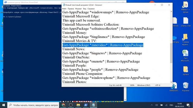The image size is (193, 108).
Task: Click the Windows (CRLF) status bar entry
Action: [144, 85]
